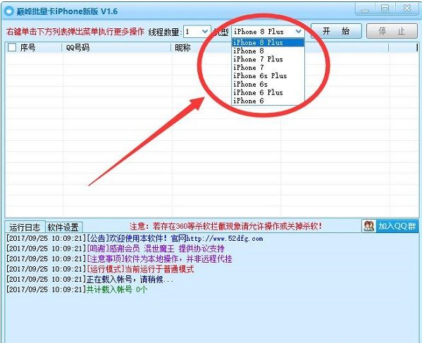Choose iPhone 7 Plus from the list
Screen dimensions: 422x343
point(268,59)
